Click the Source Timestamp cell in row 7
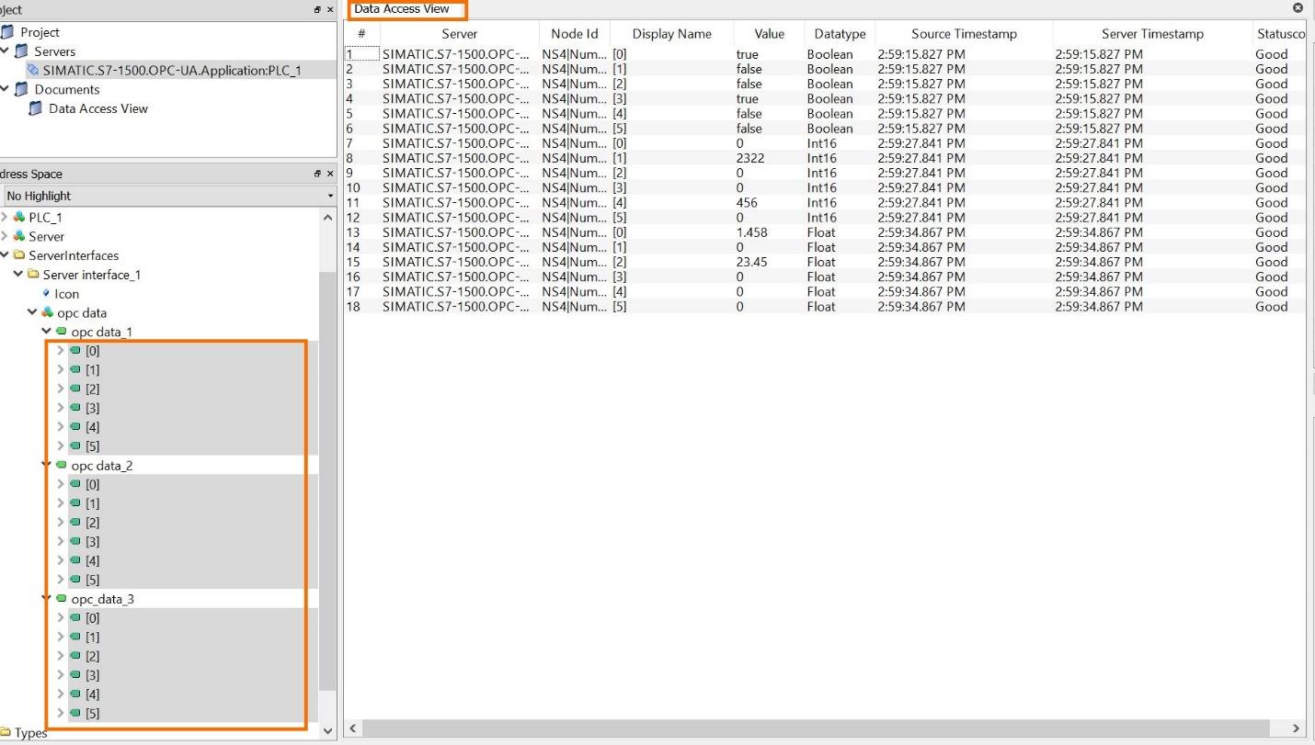The image size is (1315, 745). (921, 143)
